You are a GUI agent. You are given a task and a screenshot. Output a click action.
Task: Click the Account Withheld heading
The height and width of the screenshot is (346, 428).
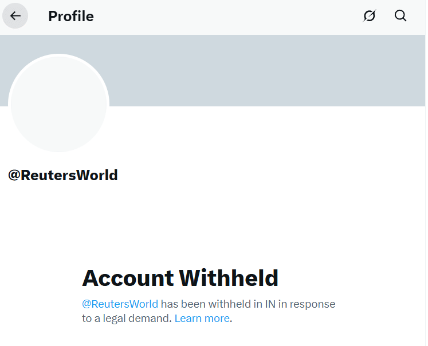coord(180,278)
